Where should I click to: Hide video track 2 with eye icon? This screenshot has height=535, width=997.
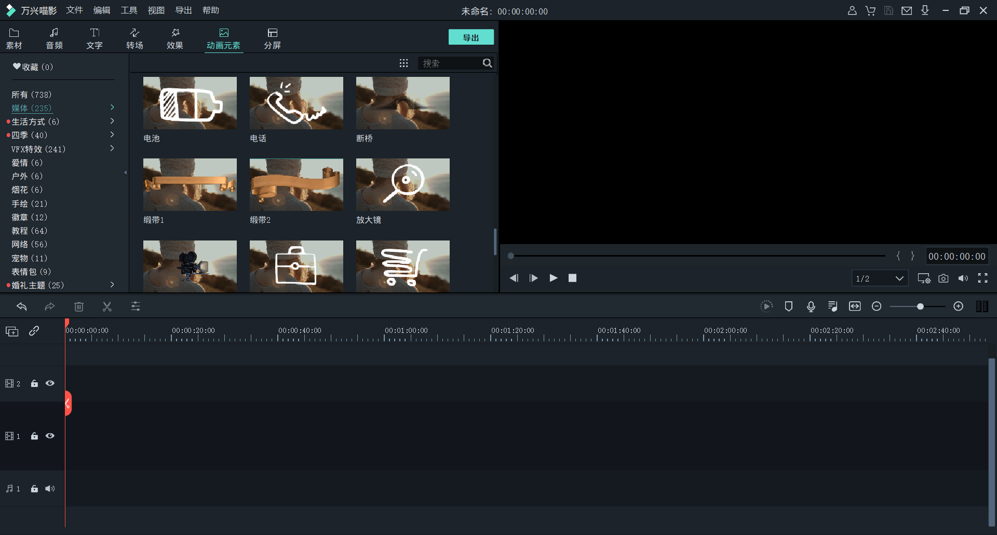point(50,383)
